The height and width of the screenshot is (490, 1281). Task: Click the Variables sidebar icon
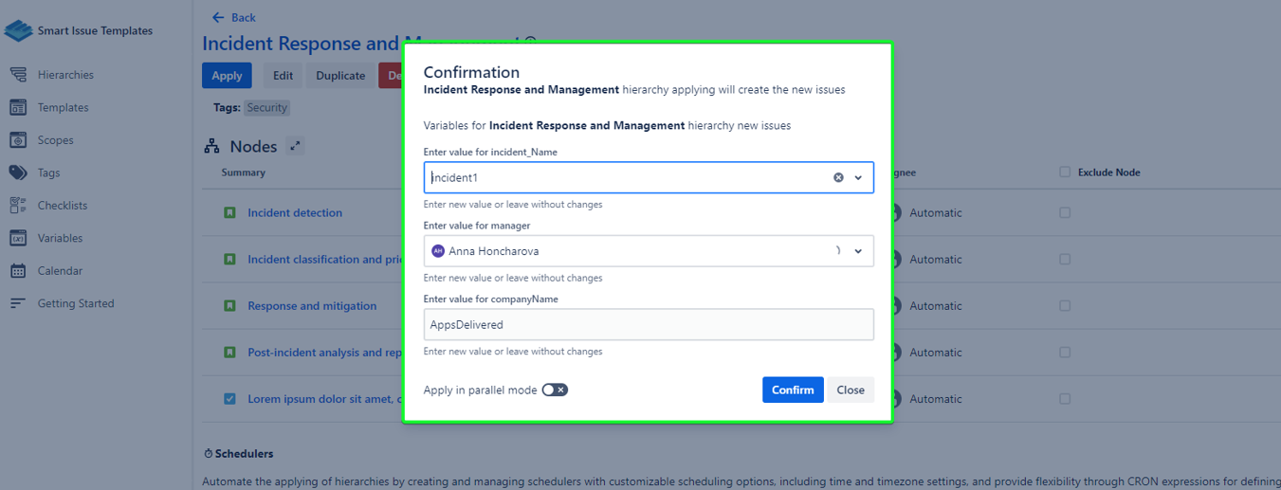click(x=18, y=238)
